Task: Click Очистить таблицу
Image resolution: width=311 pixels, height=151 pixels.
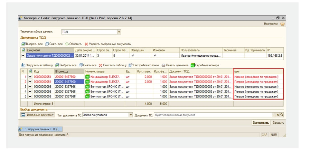Action: coord(113,65)
